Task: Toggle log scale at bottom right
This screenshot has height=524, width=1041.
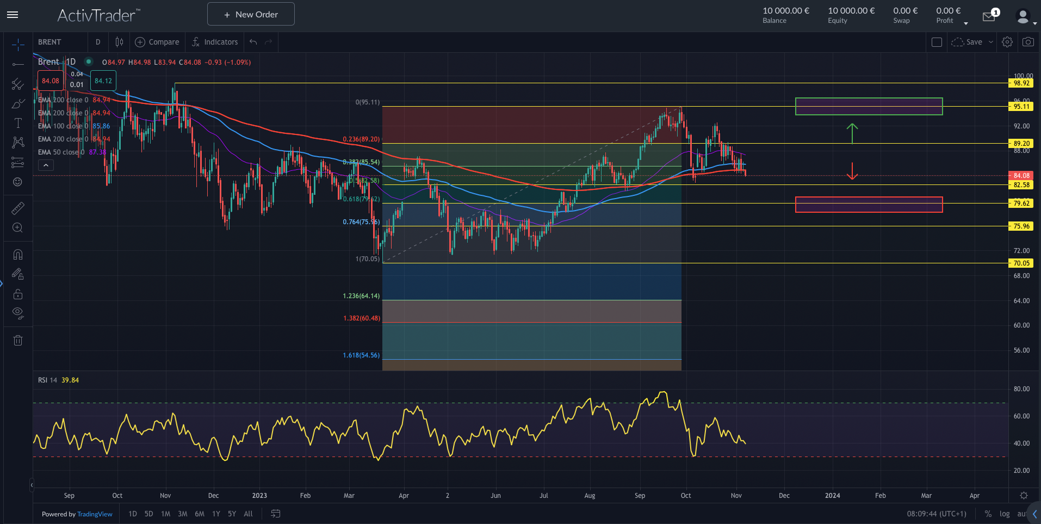Action: [x=1004, y=514]
